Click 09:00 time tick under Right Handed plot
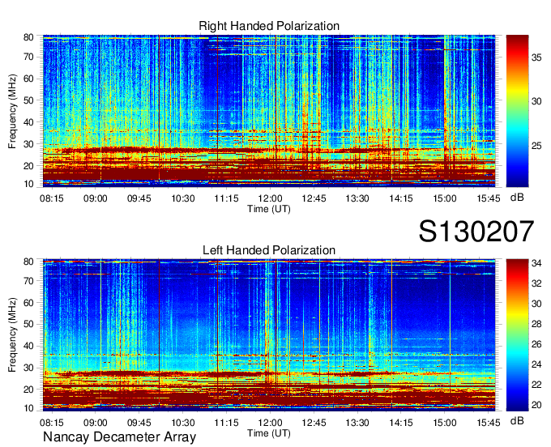Screen dimensions: 551x447 96,198
